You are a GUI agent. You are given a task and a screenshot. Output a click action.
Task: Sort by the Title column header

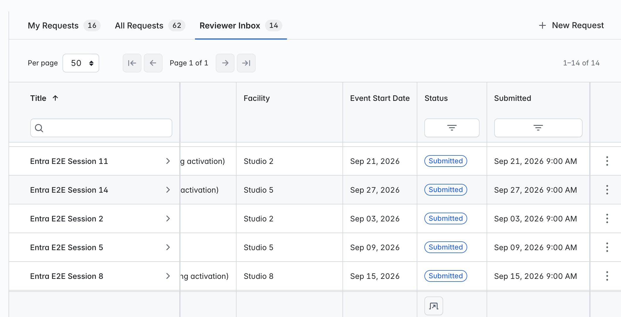coord(44,98)
